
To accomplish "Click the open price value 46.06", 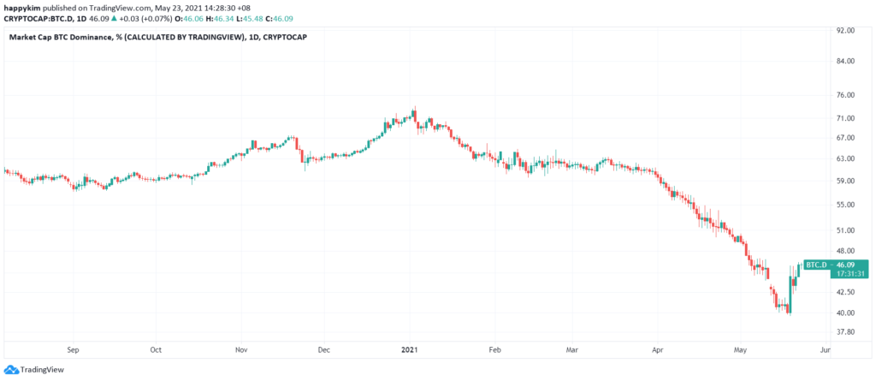I will 189,17.
